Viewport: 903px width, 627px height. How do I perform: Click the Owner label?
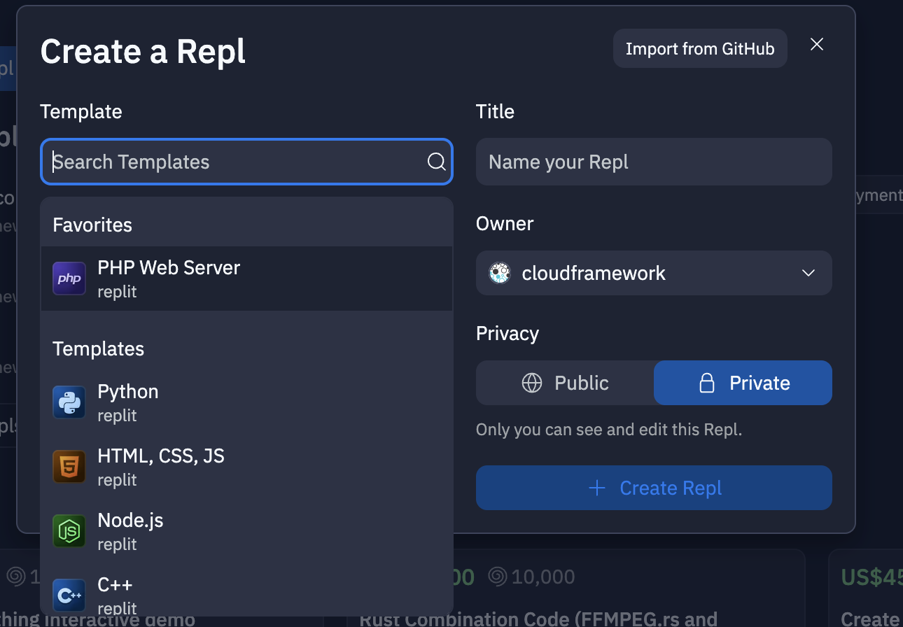coord(505,223)
